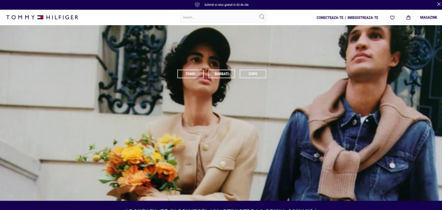Open the MAGAZINE stores menu

428,18
